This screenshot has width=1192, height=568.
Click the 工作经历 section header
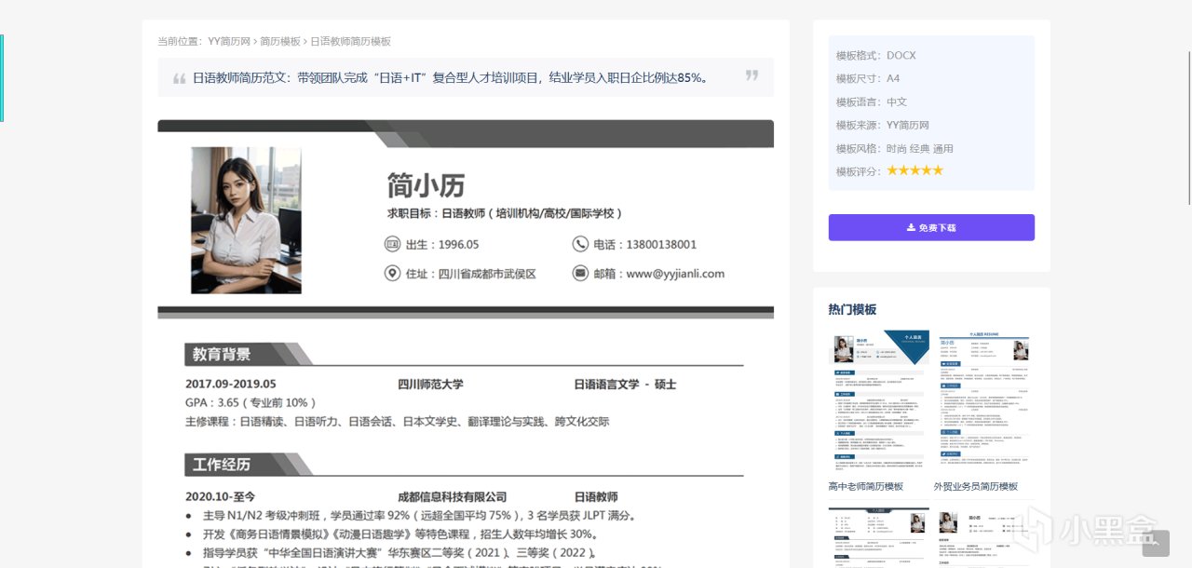click(x=222, y=464)
